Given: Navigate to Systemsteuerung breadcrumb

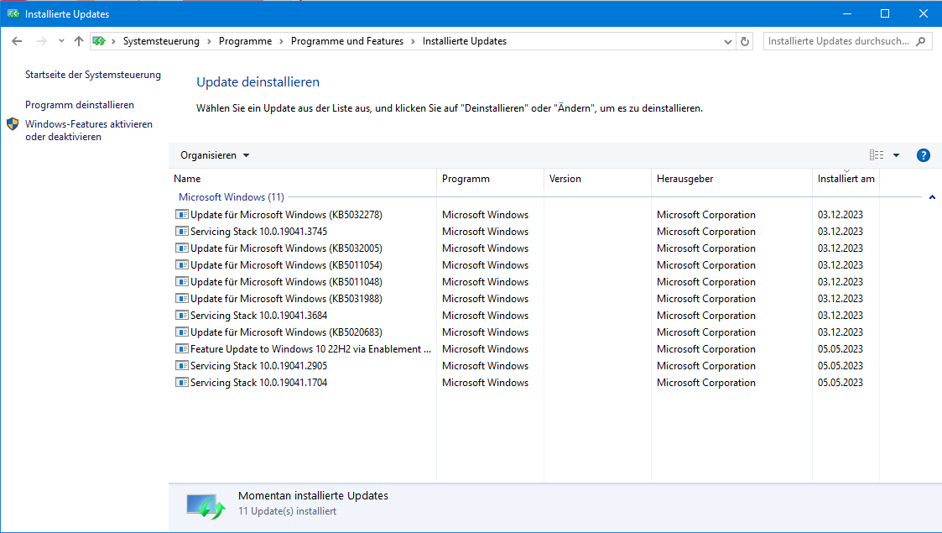Looking at the screenshot, I should [x=161, y=41].
